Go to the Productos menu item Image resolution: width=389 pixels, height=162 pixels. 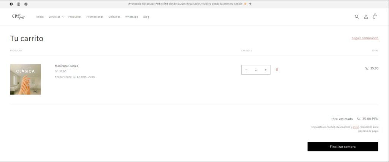(75, 17)
